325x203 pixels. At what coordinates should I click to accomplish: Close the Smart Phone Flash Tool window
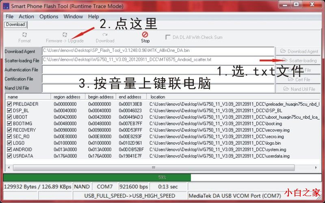pos(312,4)
